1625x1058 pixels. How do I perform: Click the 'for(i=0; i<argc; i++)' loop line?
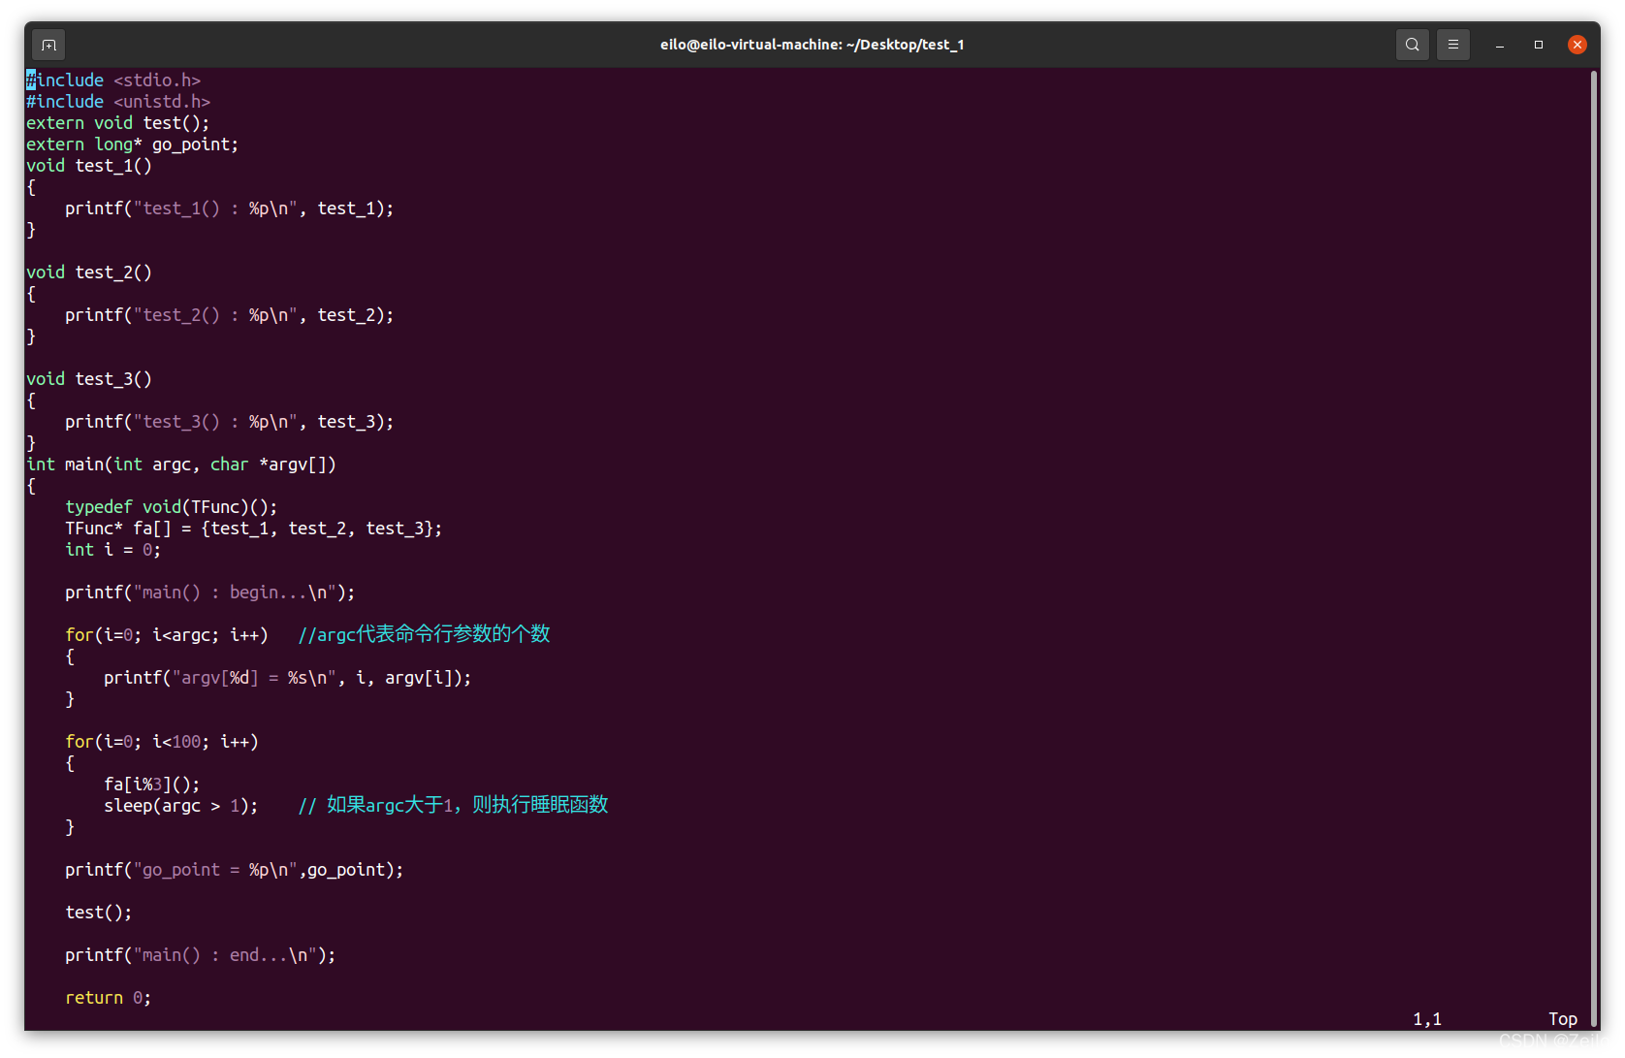tap(167, 635)
